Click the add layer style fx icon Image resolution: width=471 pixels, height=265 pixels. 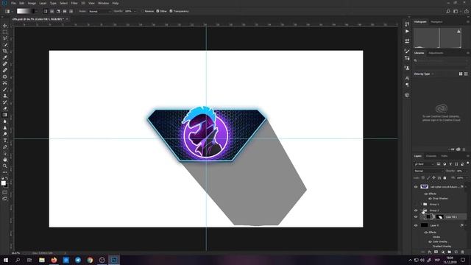[430, 252]
